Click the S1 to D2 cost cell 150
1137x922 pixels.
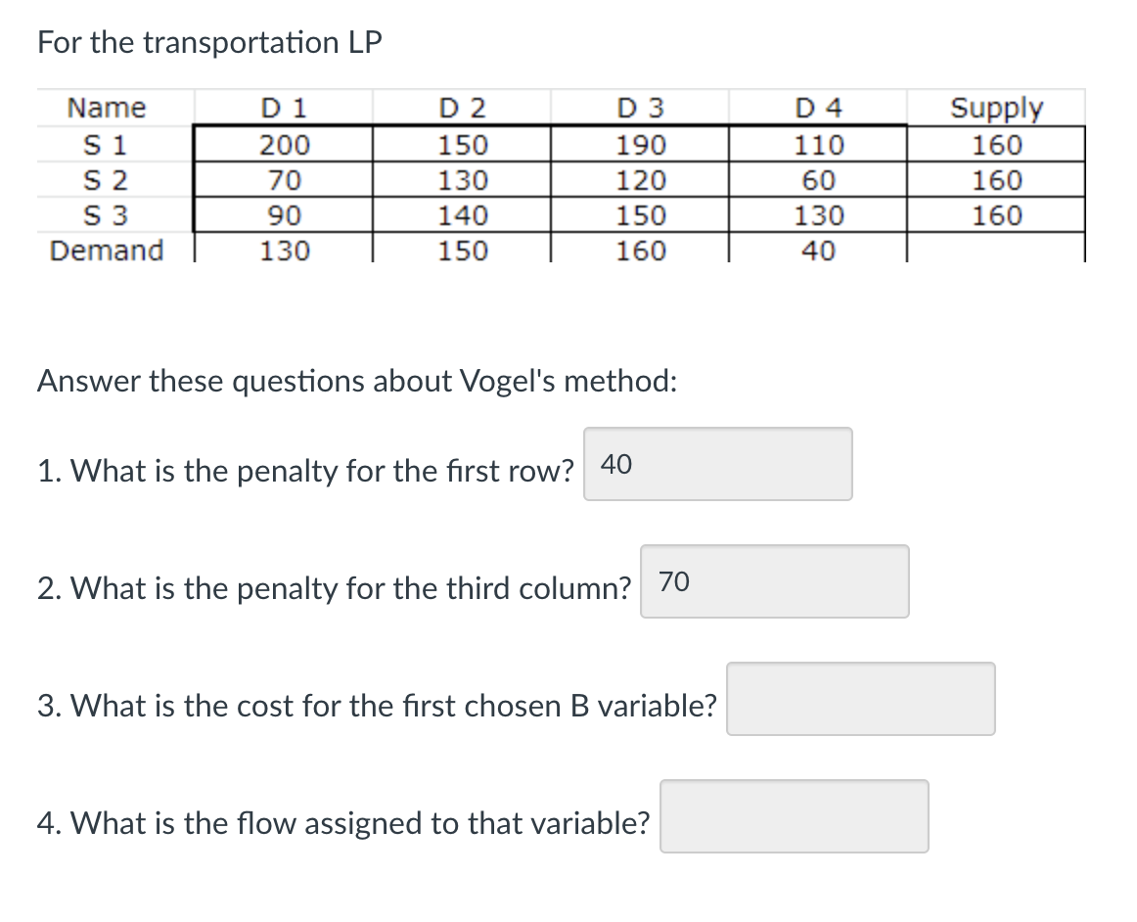click(462, 146)
